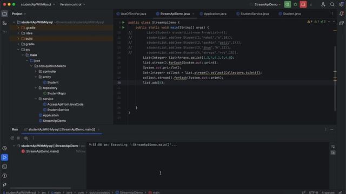Open IDE settings gear icon
This screenshot has width=346, height=194.
pyautogui.click(x=341, y=4)
